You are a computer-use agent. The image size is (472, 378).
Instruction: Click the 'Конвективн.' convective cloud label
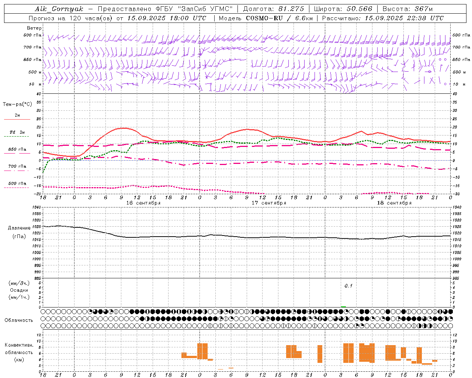(x=19, y=345)
